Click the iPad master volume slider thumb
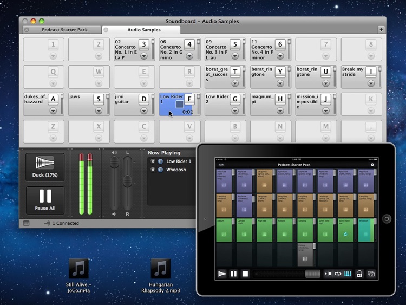Image resolution: width=406 pixels, height=305 pixels. pyautogui.click(x=313, y=274)
